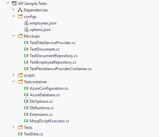
Task: Click the C# icon of AzureDatabase.cs
Action: coord(26,95)
